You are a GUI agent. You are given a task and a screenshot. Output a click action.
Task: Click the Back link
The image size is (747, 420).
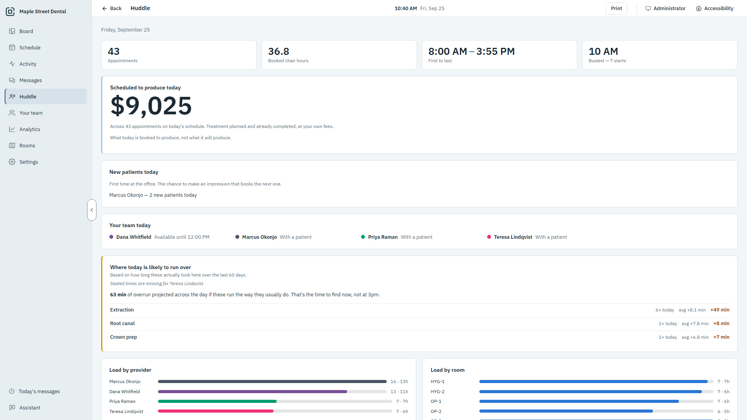(x=112, y=9)
